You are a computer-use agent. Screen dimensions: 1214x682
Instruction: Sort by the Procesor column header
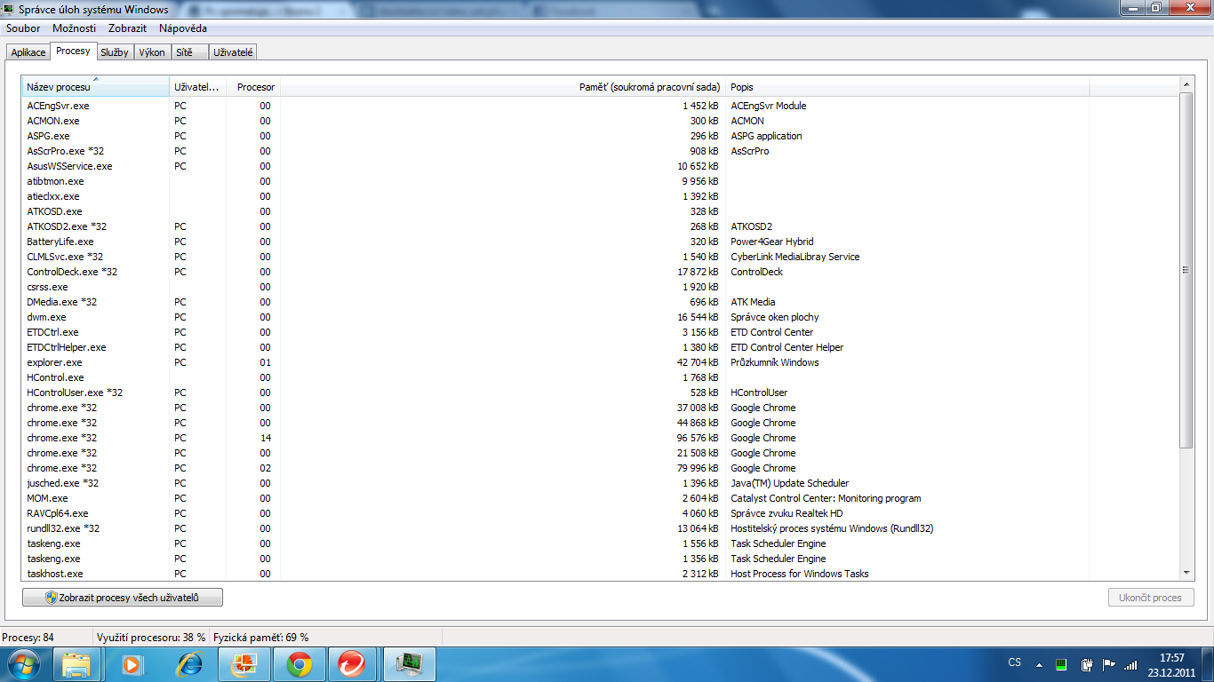click(253, 87)
